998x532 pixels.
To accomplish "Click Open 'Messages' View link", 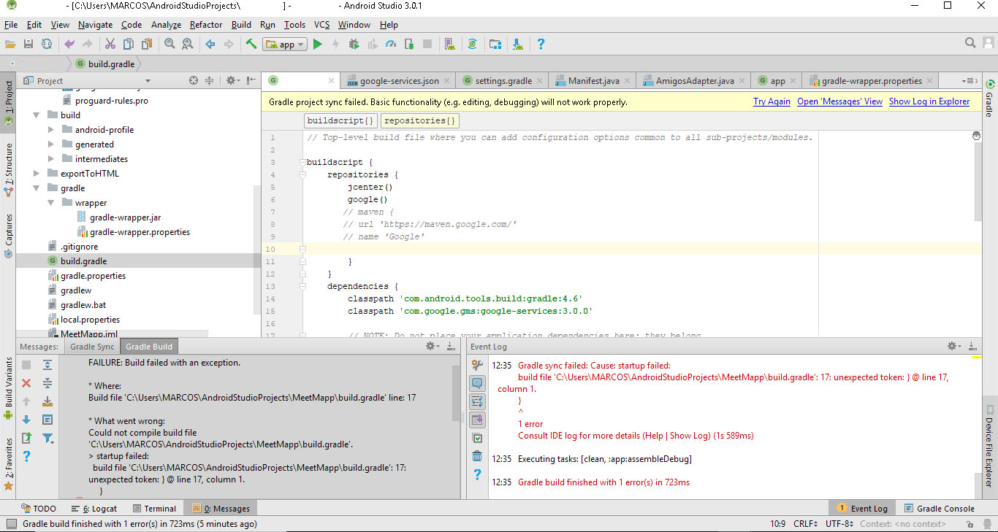I will pos(839,101).
